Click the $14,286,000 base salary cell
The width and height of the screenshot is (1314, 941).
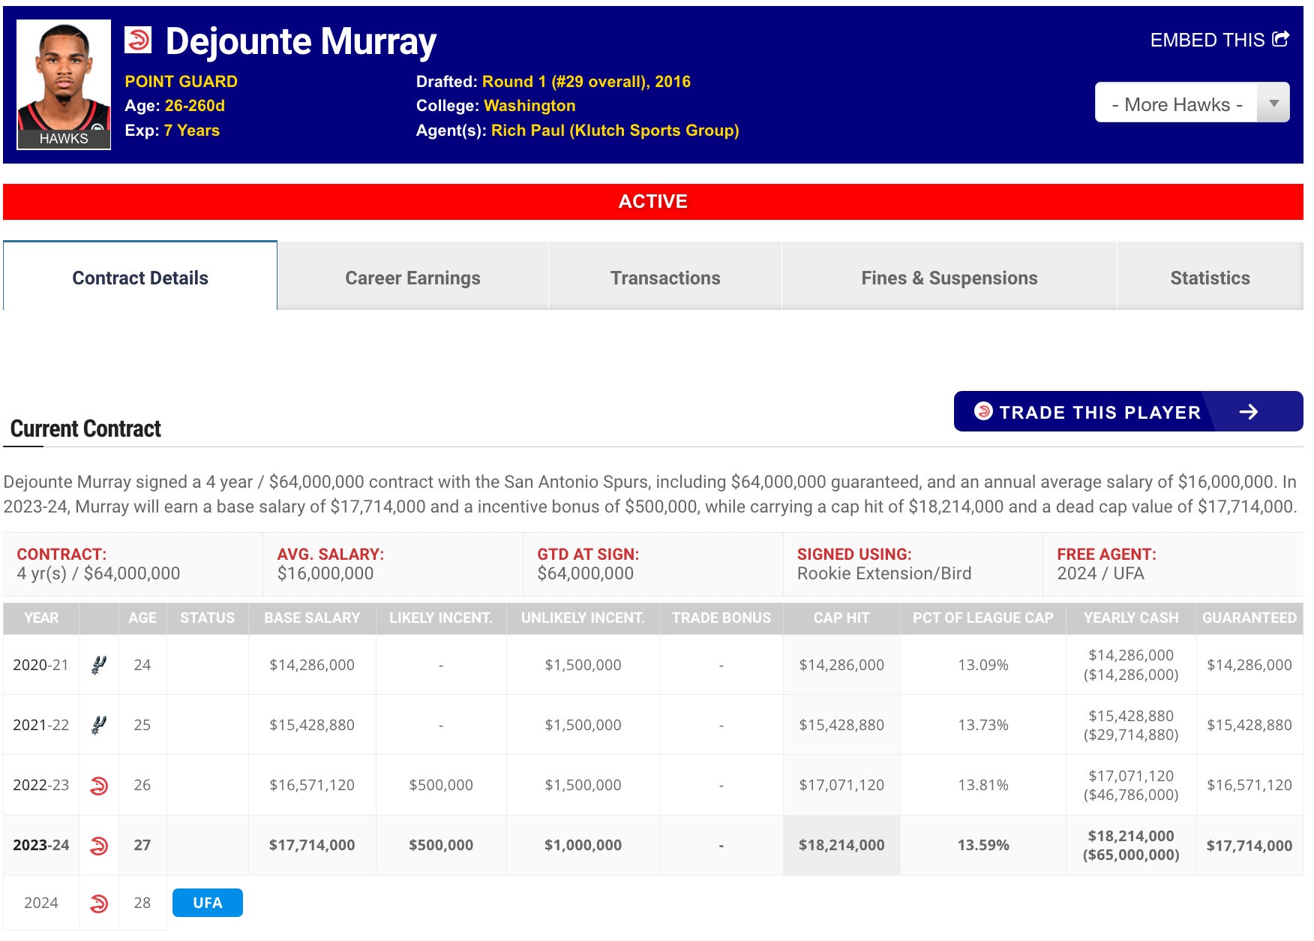pyautogui.click(x=312, y=665)
